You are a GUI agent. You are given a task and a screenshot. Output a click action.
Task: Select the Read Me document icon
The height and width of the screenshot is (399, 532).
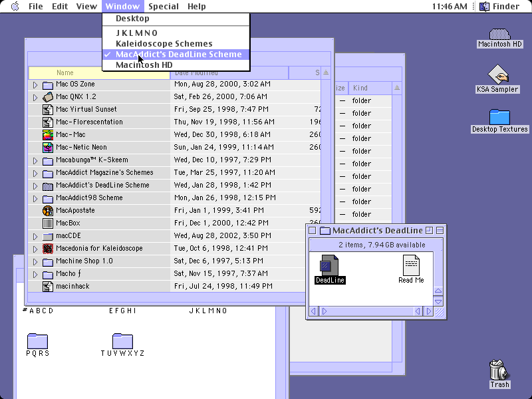[411, 265]
